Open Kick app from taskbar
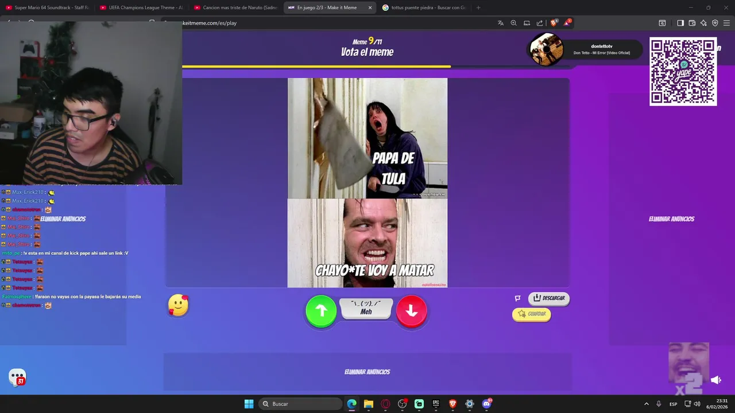The image size is (735, 413). click(419, 404)
